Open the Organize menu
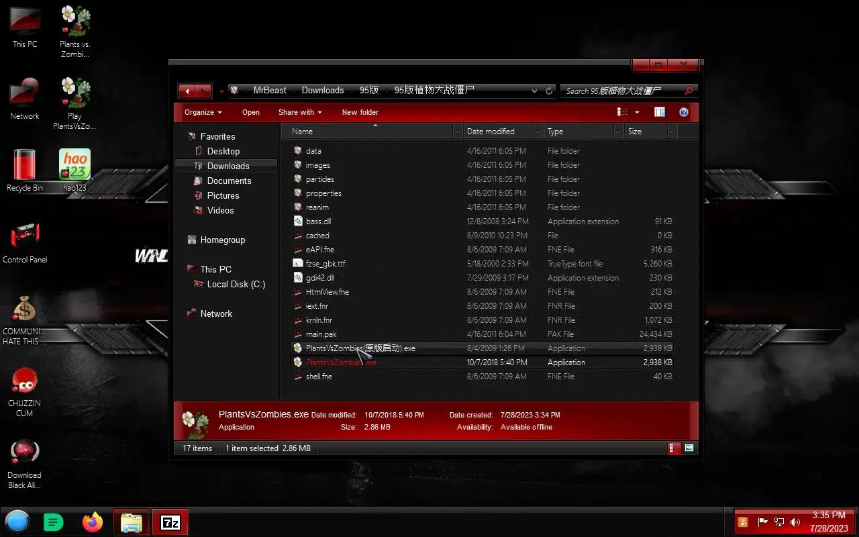859x537 pixels. pos(203,112)
